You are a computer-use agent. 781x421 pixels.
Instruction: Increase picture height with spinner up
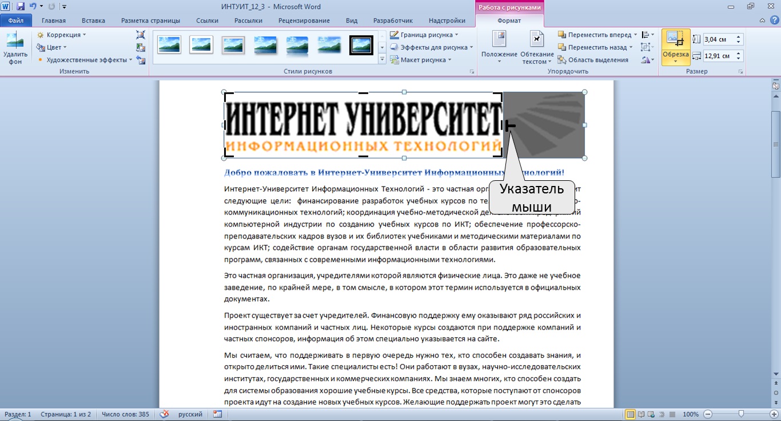739,37
